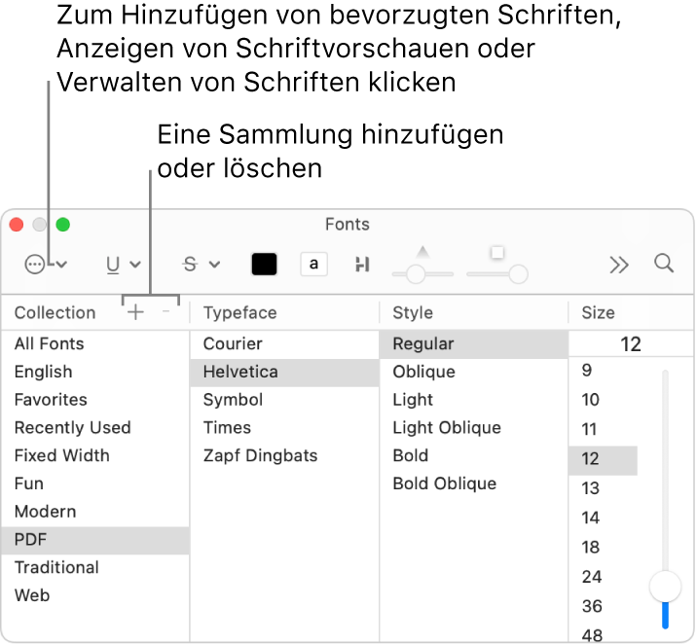
Task: Click the toolbar overflow double-chevron
Action: point(619,265)
